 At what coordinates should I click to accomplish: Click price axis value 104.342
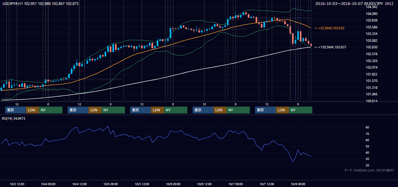click(x=372, y=7)
